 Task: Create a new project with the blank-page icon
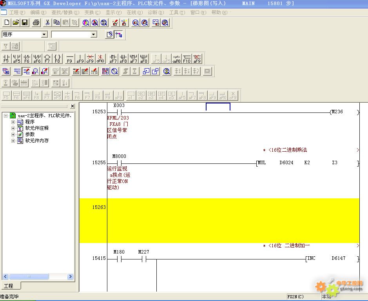pyautogui.click(x=7, y=23)
